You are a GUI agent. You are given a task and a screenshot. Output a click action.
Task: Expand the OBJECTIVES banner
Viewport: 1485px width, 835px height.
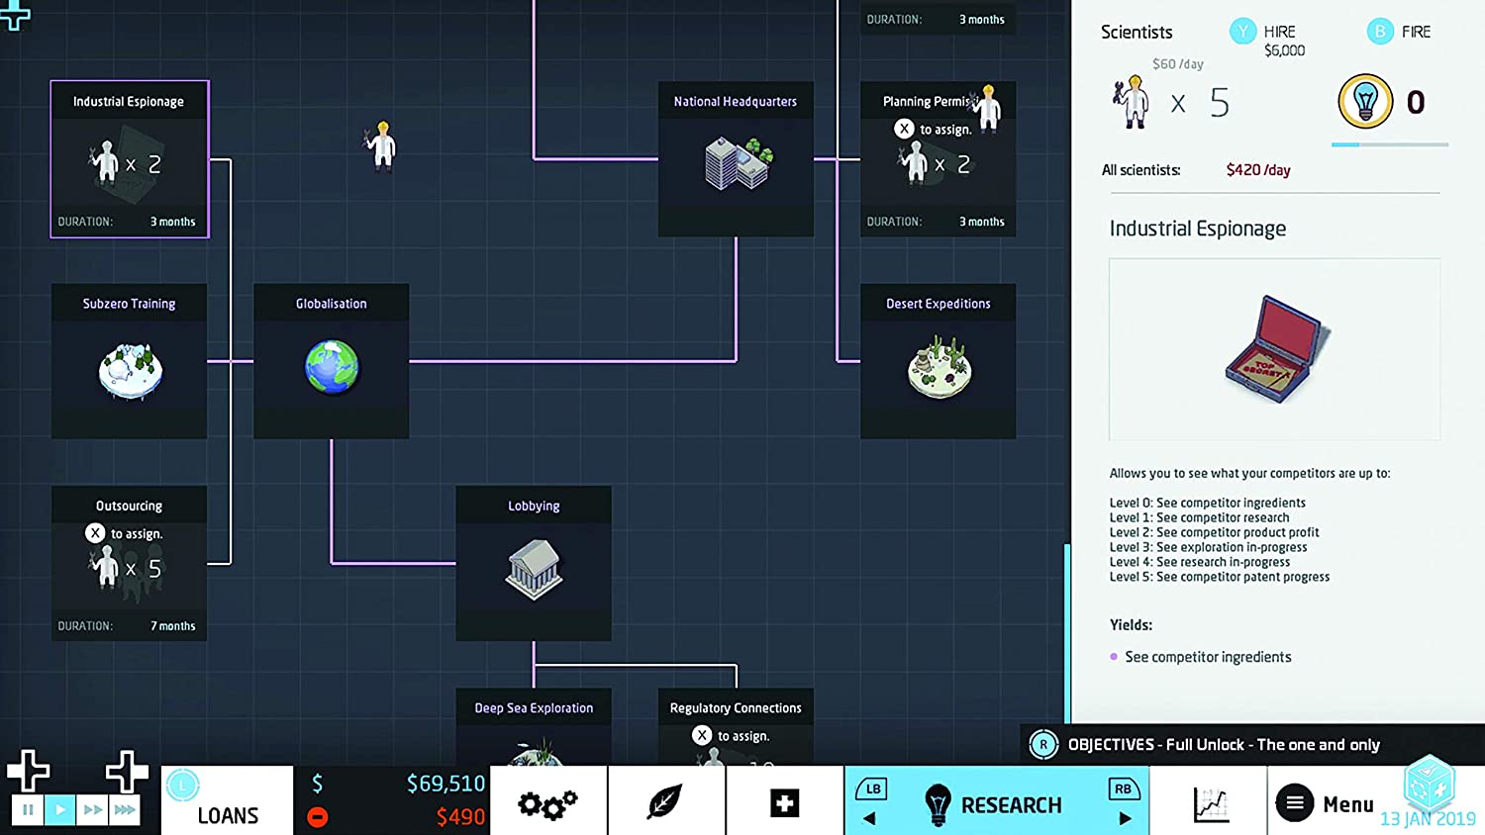(x=1224, y=745)
